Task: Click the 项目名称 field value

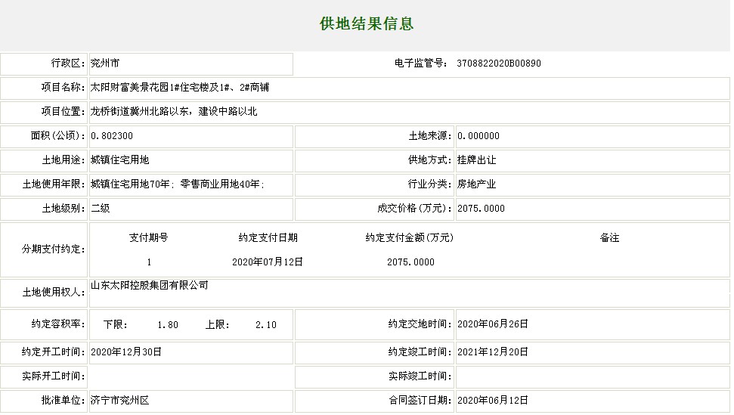Action: click(x=180, y=88)
